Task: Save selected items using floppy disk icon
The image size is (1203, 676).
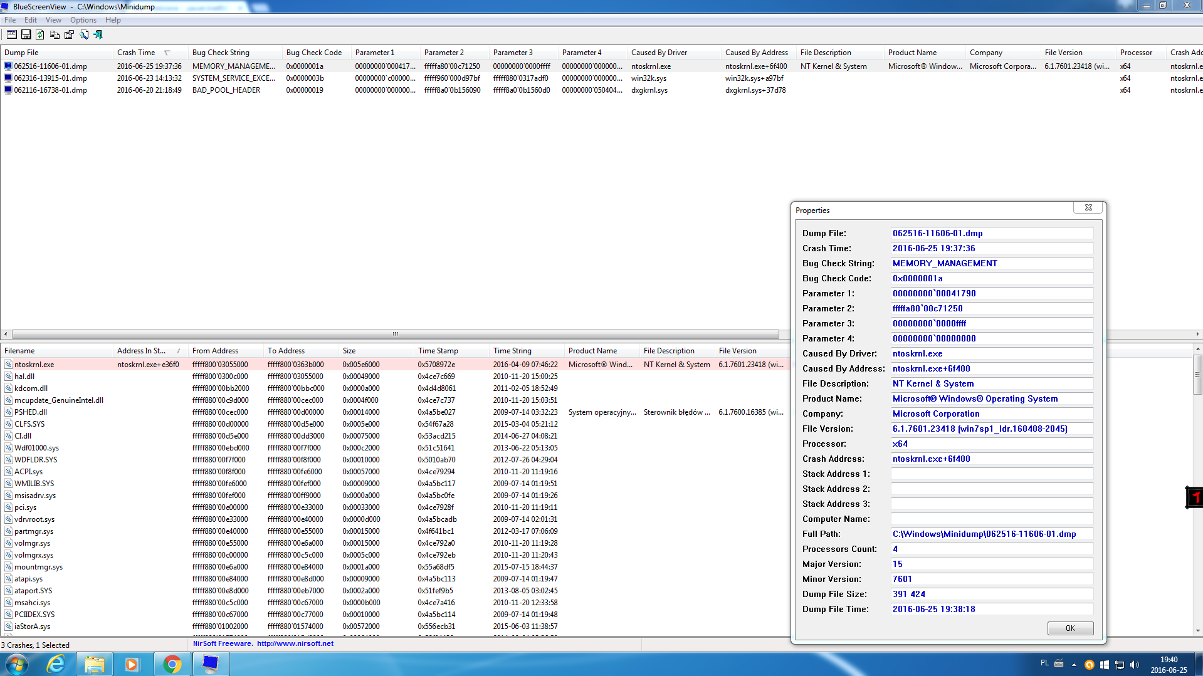Action: click(26, 34)
